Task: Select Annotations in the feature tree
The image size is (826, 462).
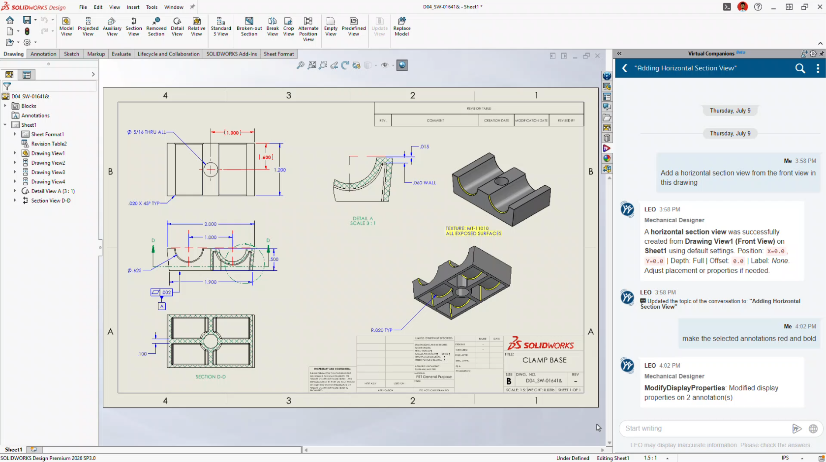Action: tap(35, 115)
